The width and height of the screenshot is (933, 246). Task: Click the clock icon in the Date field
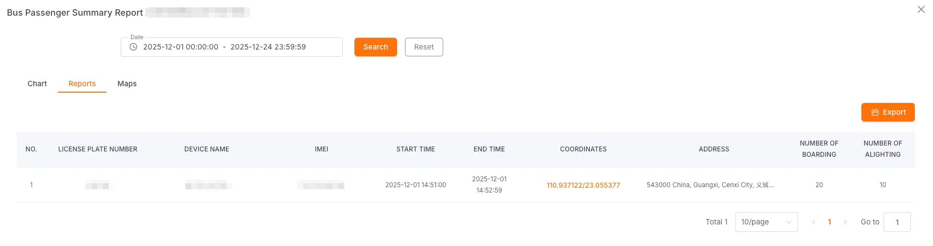click(133, 47)
